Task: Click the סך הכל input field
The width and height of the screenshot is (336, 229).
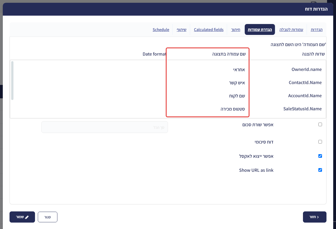Action: [x=105, y=127]
